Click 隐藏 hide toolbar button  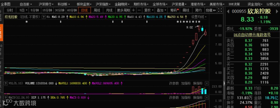pos(211,10)
